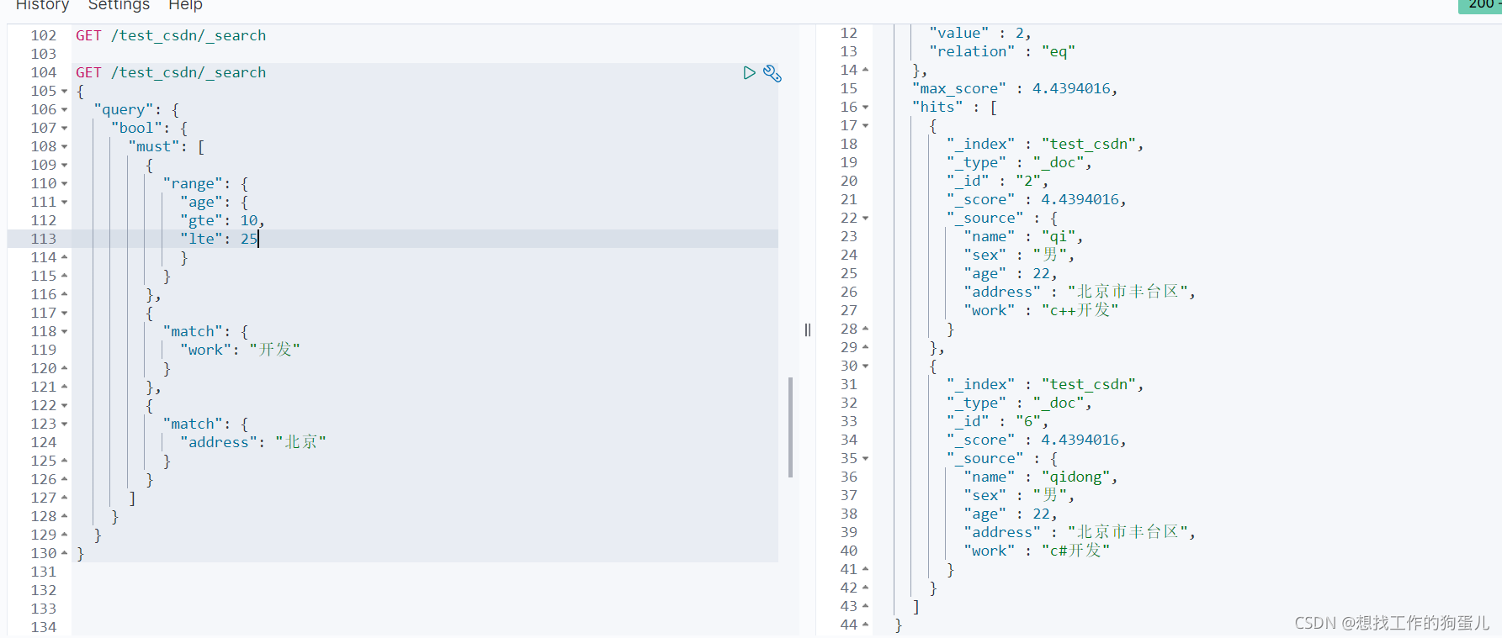Collapse the "hits" array in response line 16
The image size is (1502, 638).
click(x=865, y=108)
